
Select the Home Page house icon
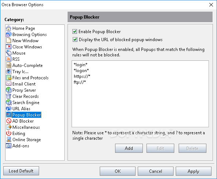[x=8, y=28]
